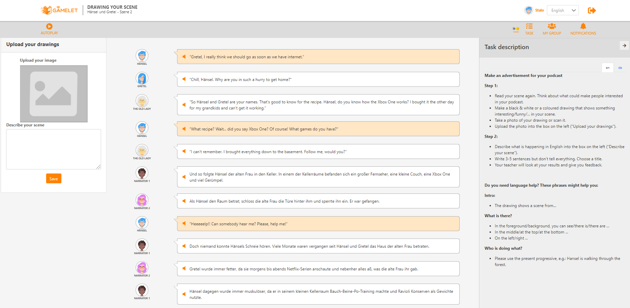Click Narrator 2 avatar beside "Als Hänsel den Raum"
The height and width of the screenshot is (308, 630).
tap(142, 200)
